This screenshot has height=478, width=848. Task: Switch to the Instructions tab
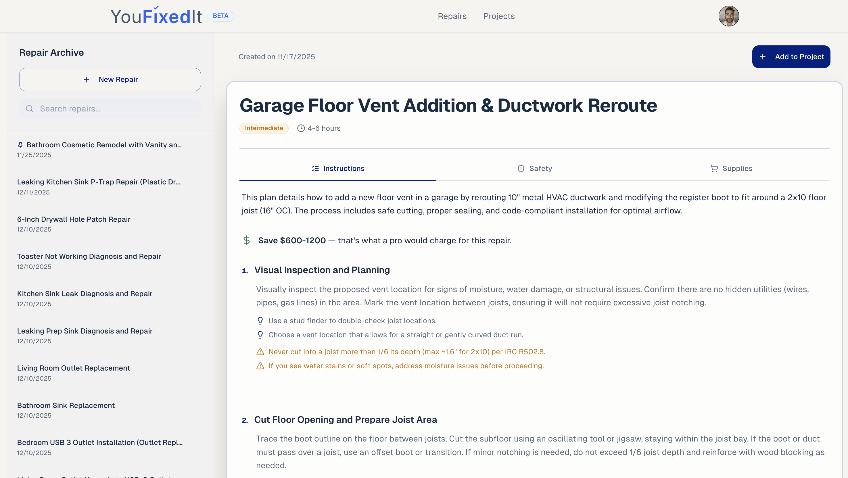click(x=338, y=168)
